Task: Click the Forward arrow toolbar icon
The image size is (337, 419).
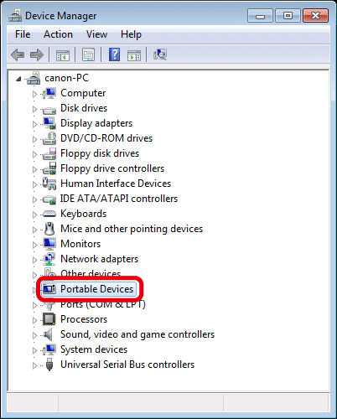Action: (x=37, y=54)
